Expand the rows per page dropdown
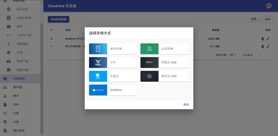 click(x=233, y=55)
